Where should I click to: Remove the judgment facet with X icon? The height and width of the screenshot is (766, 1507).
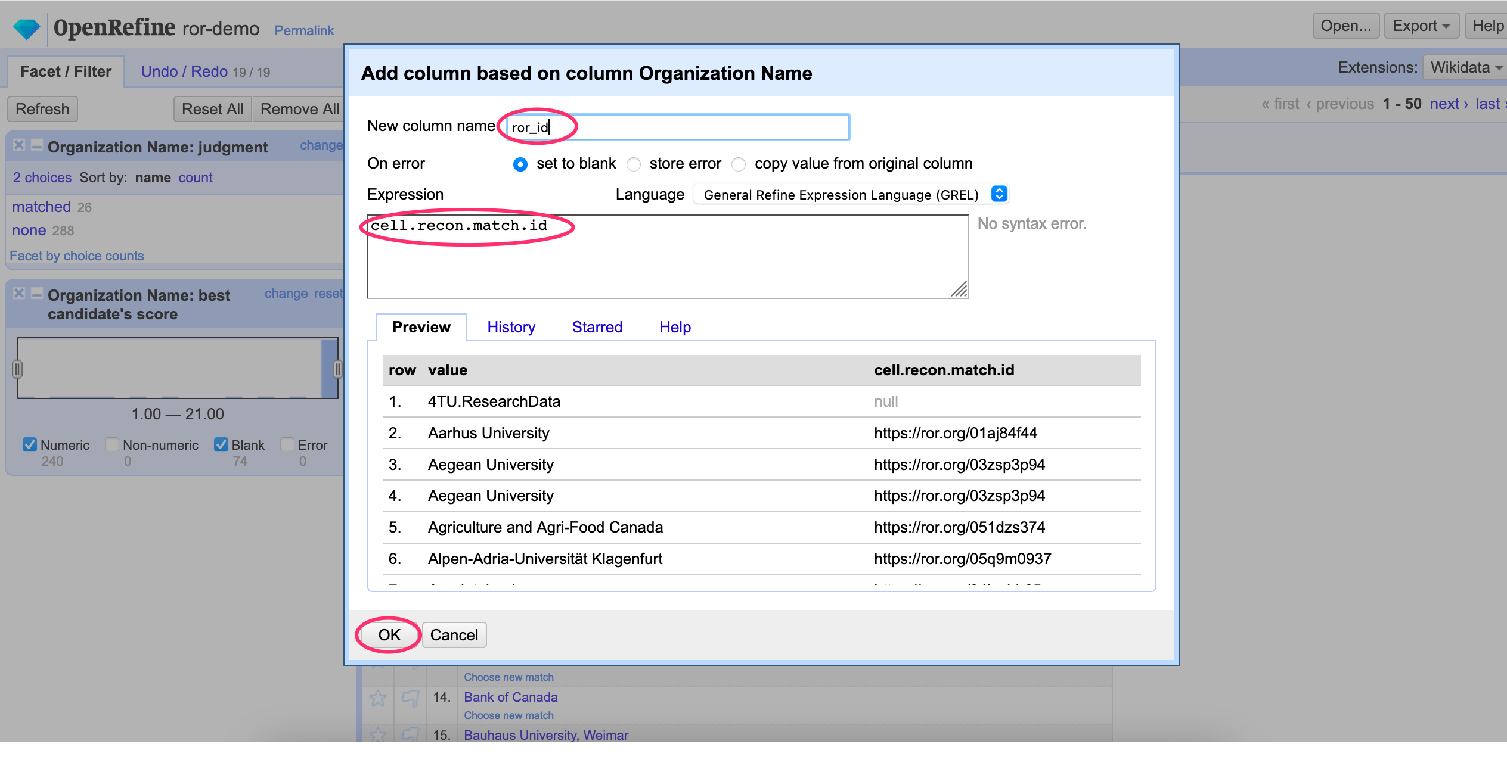point(19,145)
